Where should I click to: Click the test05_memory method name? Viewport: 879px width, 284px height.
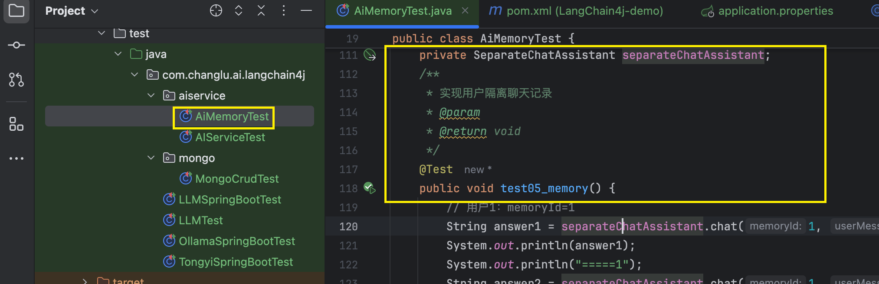544,188
